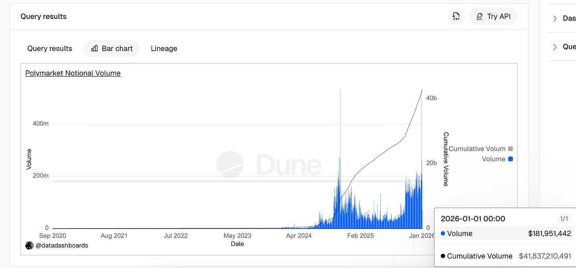Download results with the CSV icon
The image size is (576, 268).
tap(456, 17)
